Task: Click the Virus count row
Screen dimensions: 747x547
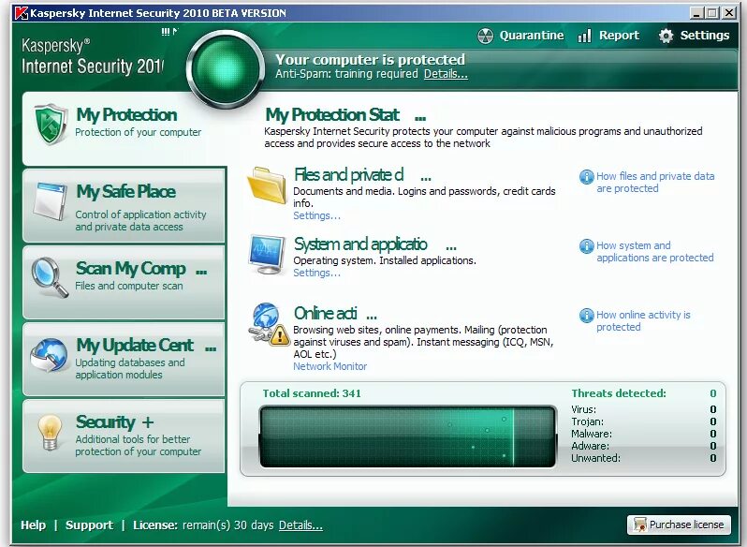Action: pyautogui.click(x=644, y=409)
